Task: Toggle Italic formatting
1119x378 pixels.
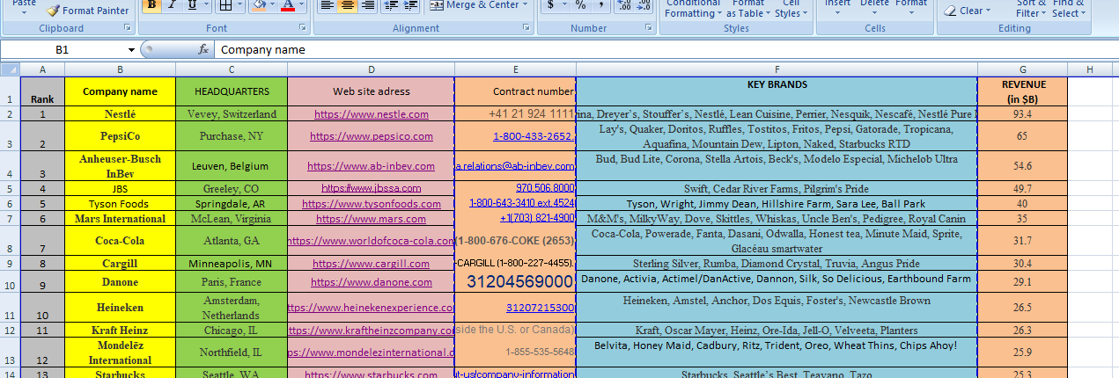Action: pyautogui.click(x=172, y=5)
